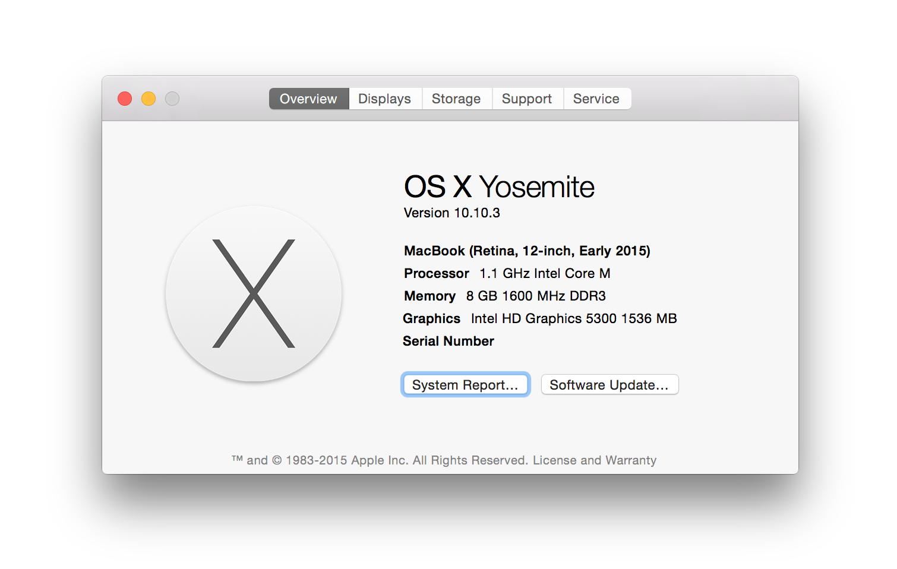Screen dimensions: 897x569
Task: Click the OS X Yosemite title
Action: 499,187
